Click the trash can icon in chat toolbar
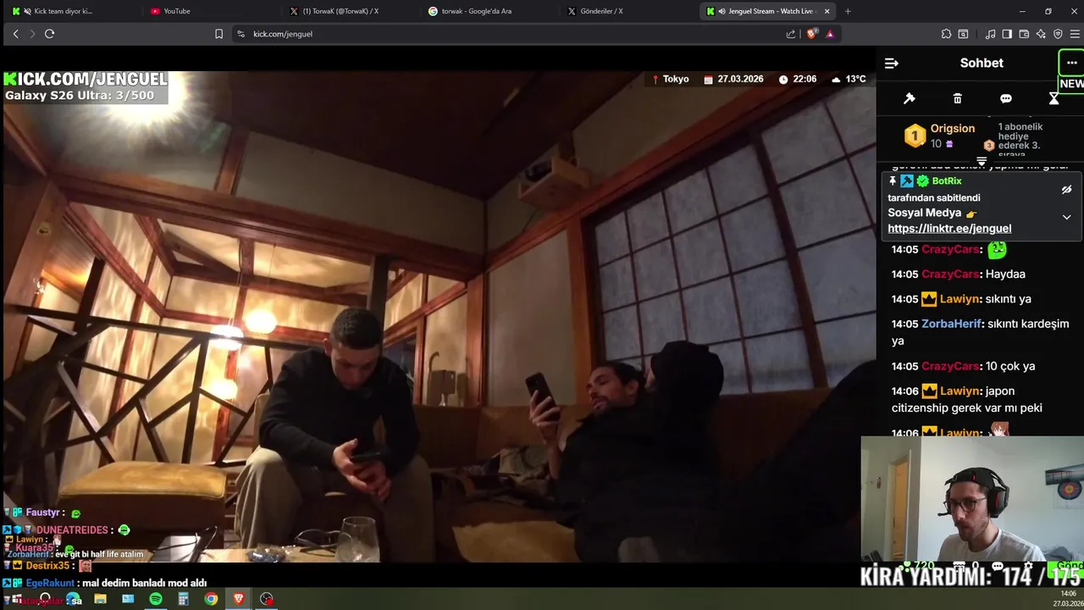Screen dimensions: 1084x610 click(957, 98)
